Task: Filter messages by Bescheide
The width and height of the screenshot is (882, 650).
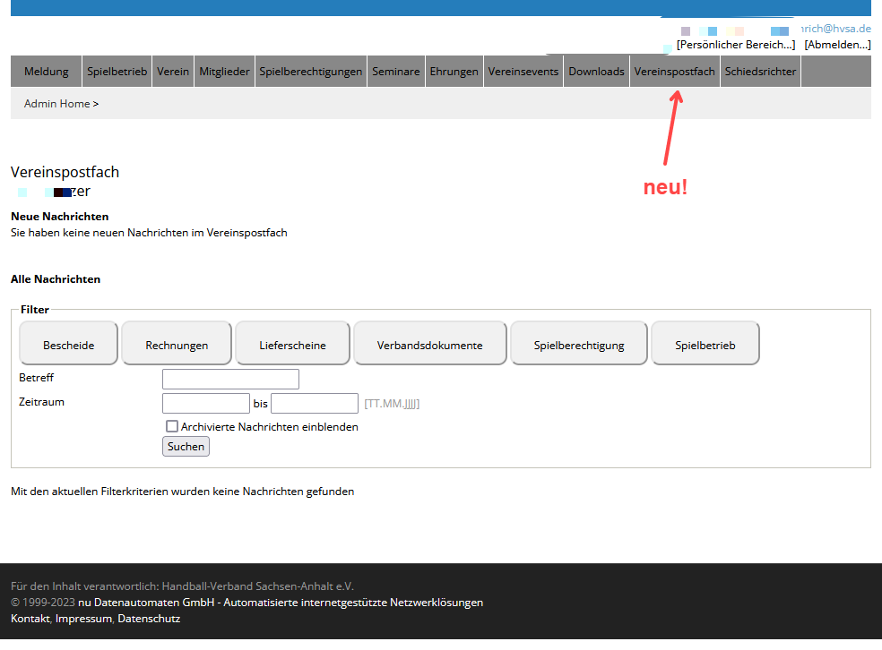Action: 68,345
